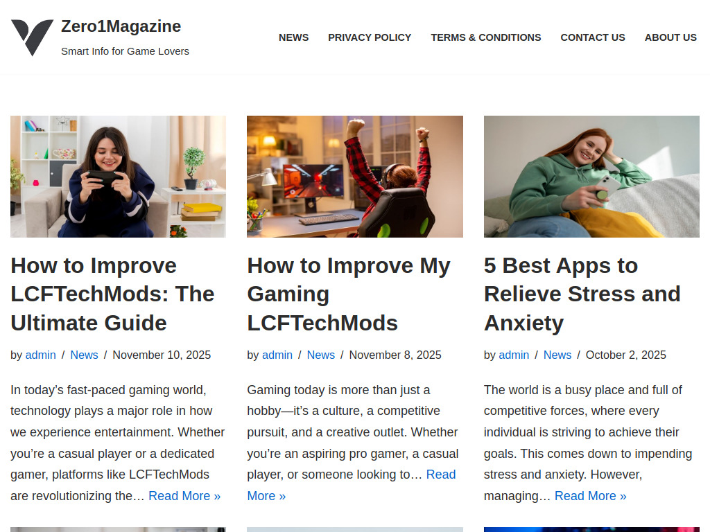Click News category on November 8 post
This screenshot has width=710, height=532.
[320, 355]
